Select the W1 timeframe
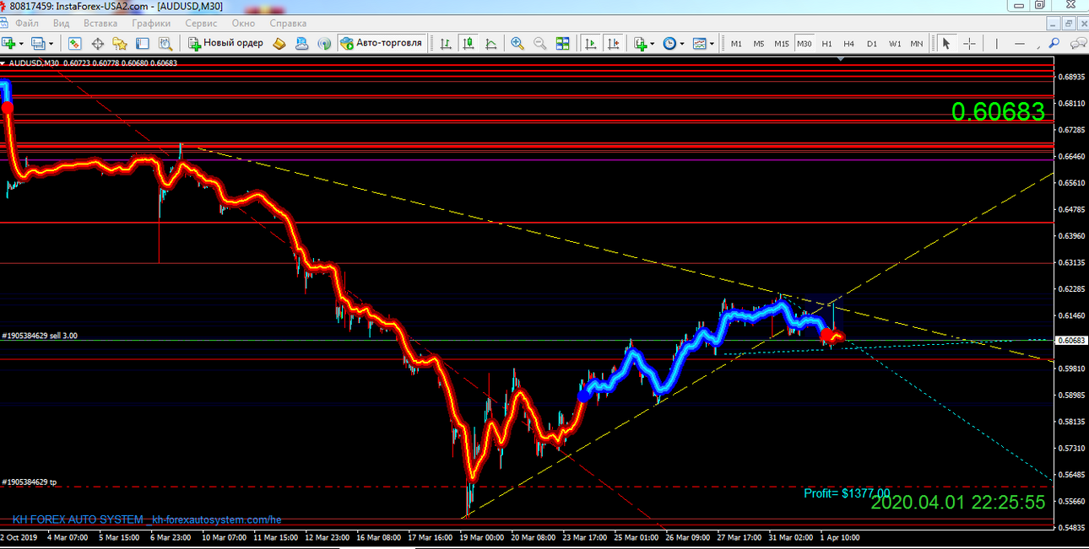 click(894, 43)
